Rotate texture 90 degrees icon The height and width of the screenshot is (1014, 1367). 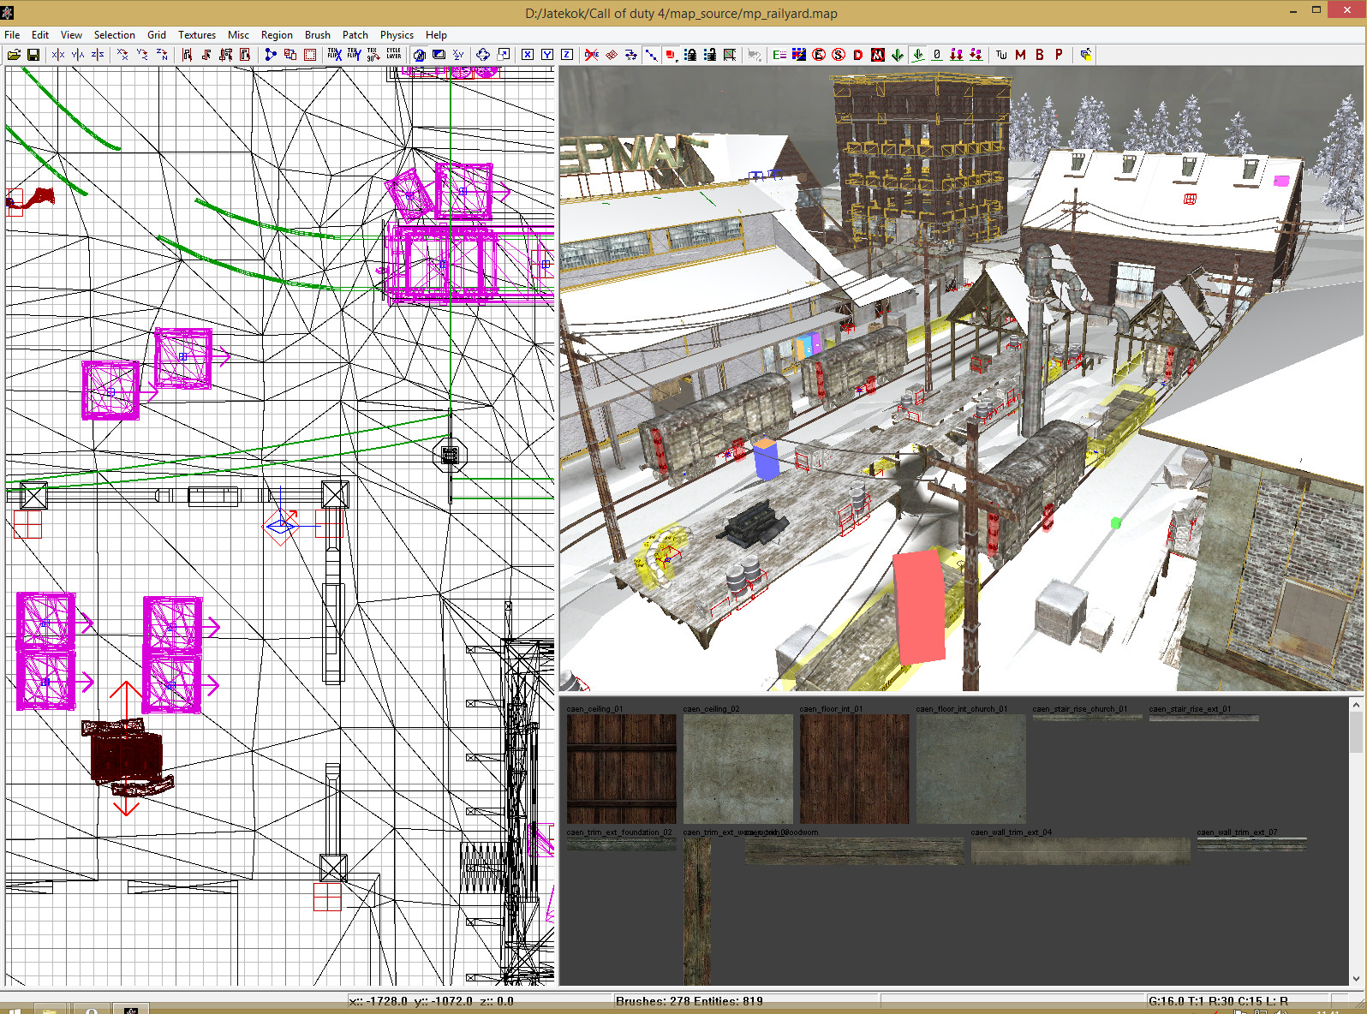point(373,55)
